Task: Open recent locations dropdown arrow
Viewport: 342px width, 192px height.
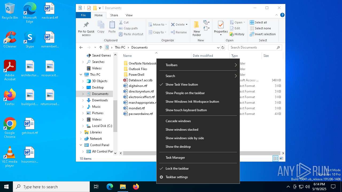Action: click(x=95, y=47)
